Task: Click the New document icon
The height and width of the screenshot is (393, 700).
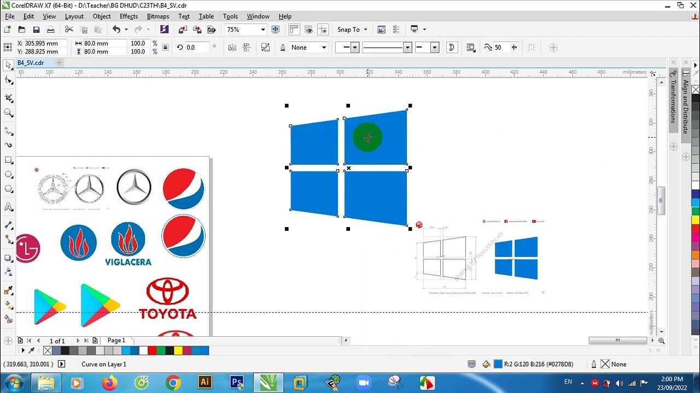Action: pyautogui.click(x=7, y=29)
